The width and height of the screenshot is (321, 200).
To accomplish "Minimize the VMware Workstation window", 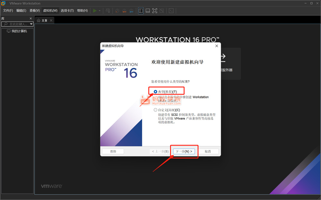I will coord(306,3).
